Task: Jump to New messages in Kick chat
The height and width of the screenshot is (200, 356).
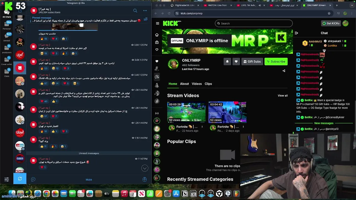Action: pos(324,123)
